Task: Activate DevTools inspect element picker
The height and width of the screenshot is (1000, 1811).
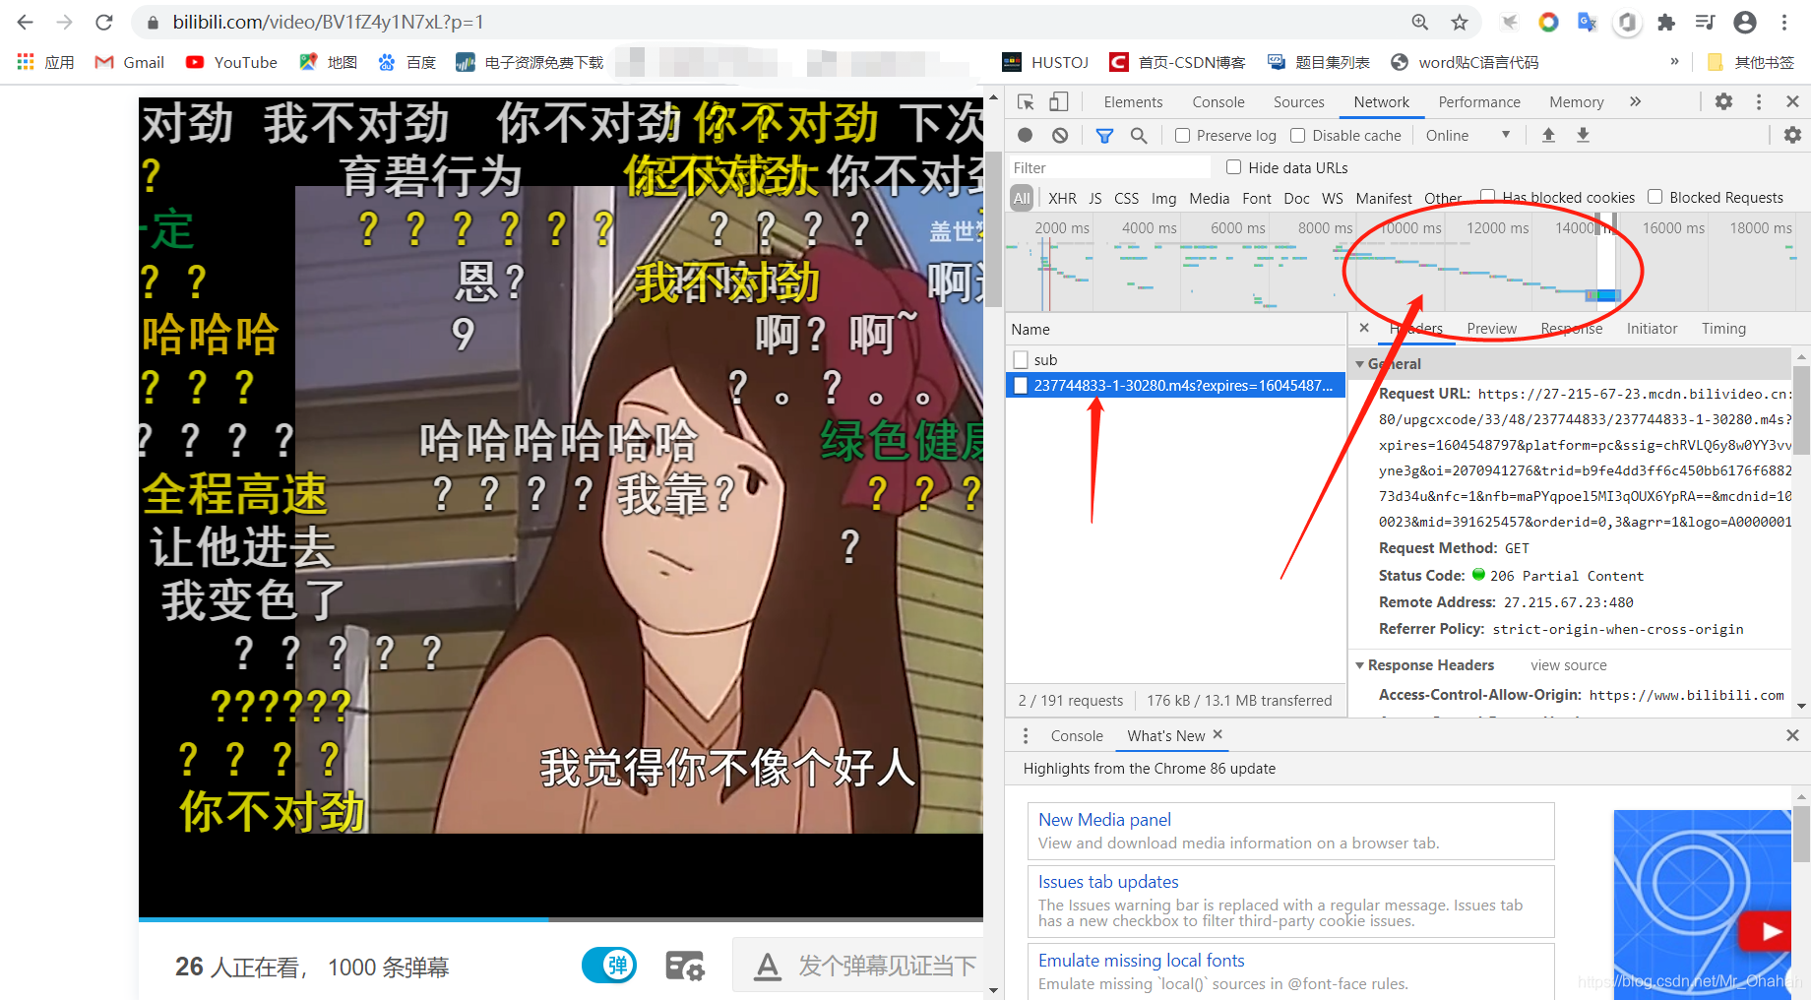Action: point(1026,101)
